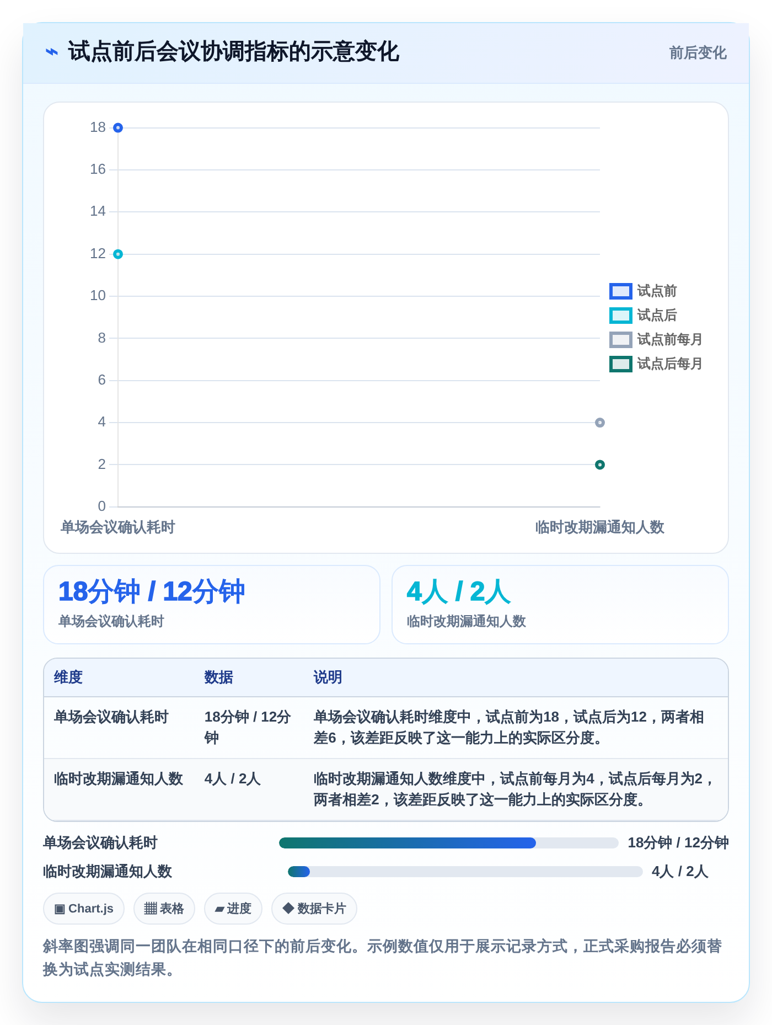772x1025 pixels.
Task: Click the y-axis tick label 0
Action: [102, 506]
